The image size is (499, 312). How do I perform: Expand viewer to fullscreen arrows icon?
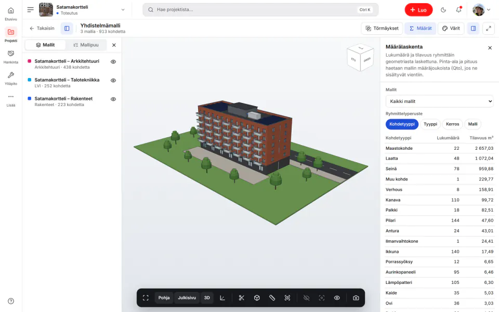point(489,28)
